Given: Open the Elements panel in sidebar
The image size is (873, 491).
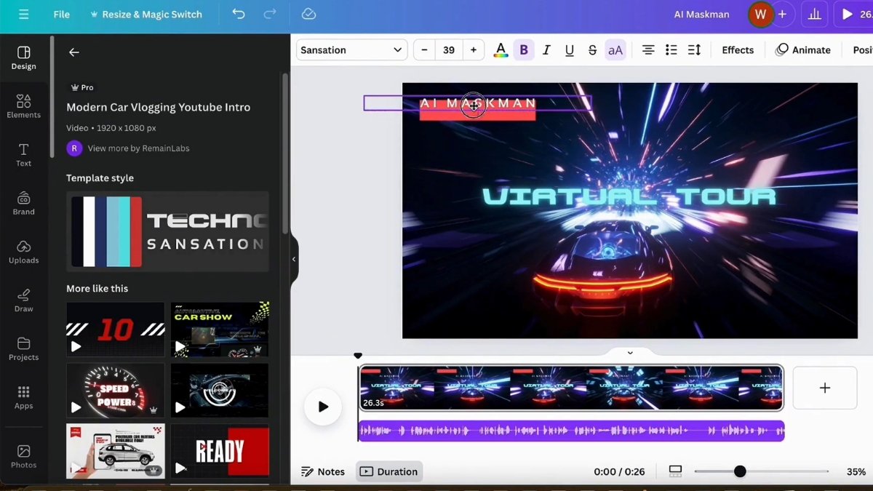Looking at the screenshot, I should (23, 106).
